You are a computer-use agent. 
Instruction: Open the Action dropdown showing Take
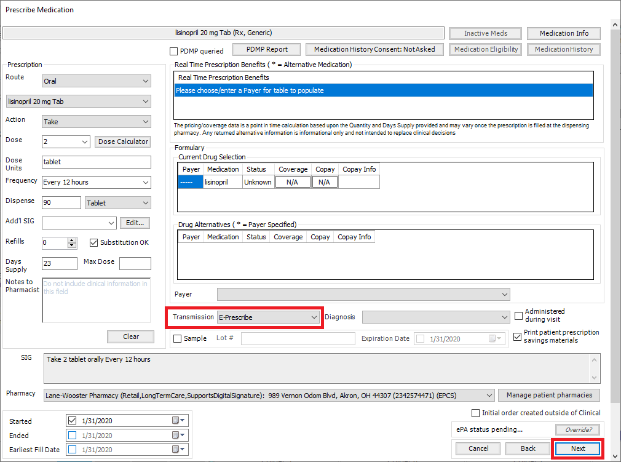click(x=97, y=122)
